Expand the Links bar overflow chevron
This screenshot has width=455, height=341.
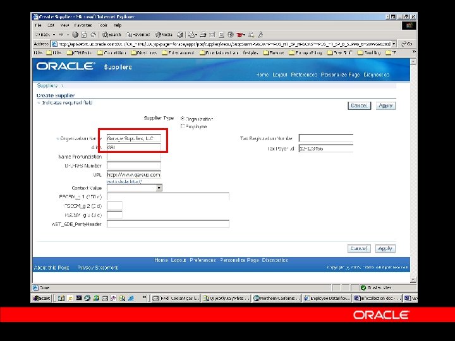pyautogui.click(x=414, y=52)
